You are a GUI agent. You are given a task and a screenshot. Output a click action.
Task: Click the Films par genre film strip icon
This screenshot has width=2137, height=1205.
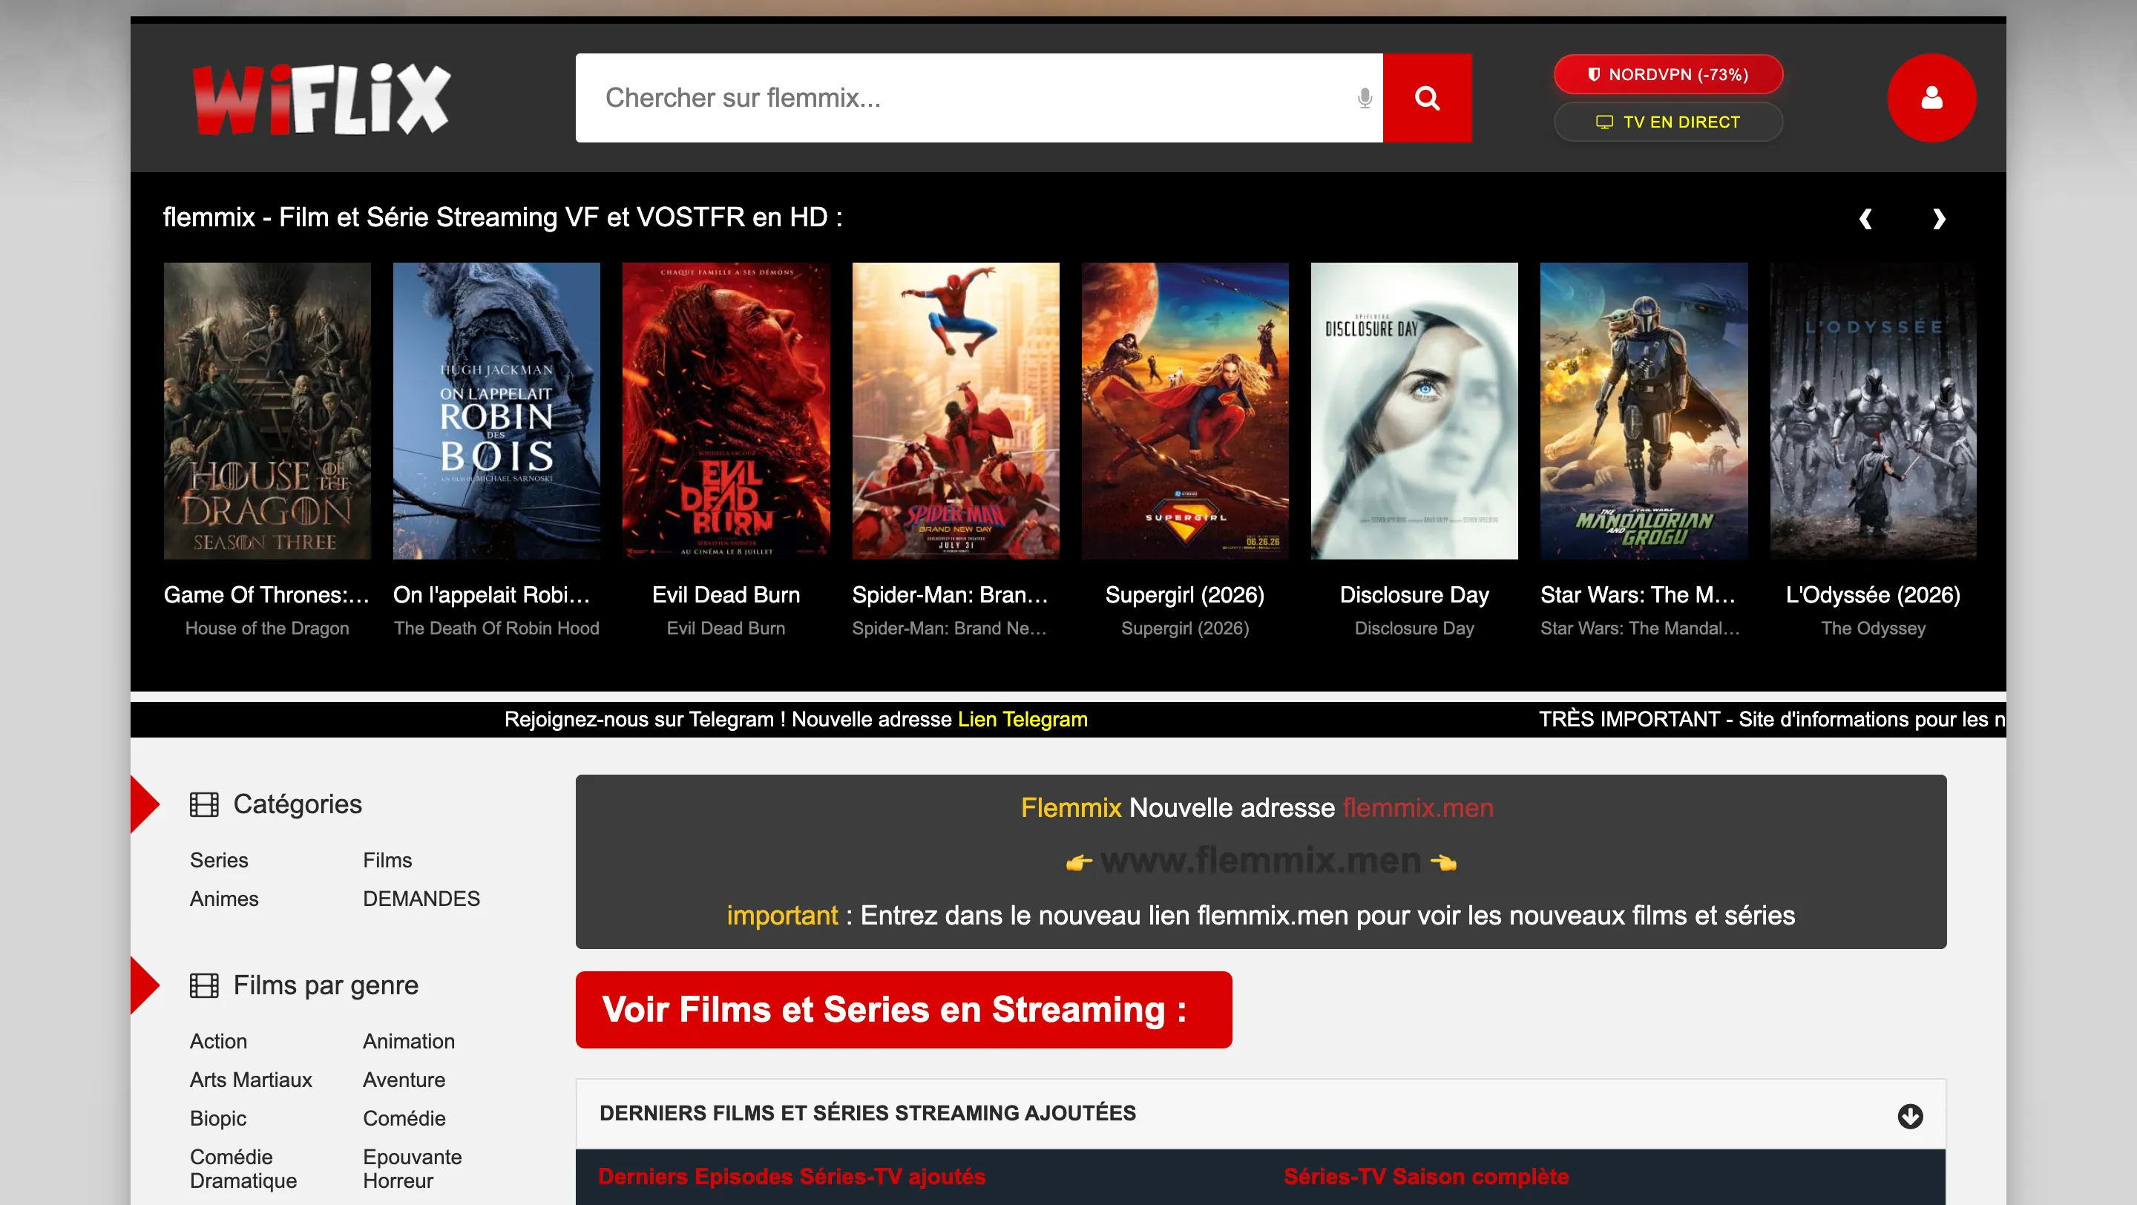coord(204,985)
